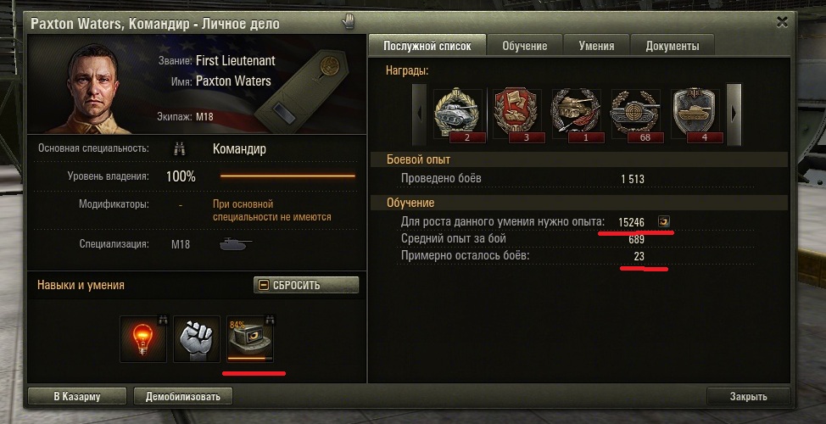Send crew member В Казарму
The height and width of the screenshot is (424, 826).
[77, 396]
